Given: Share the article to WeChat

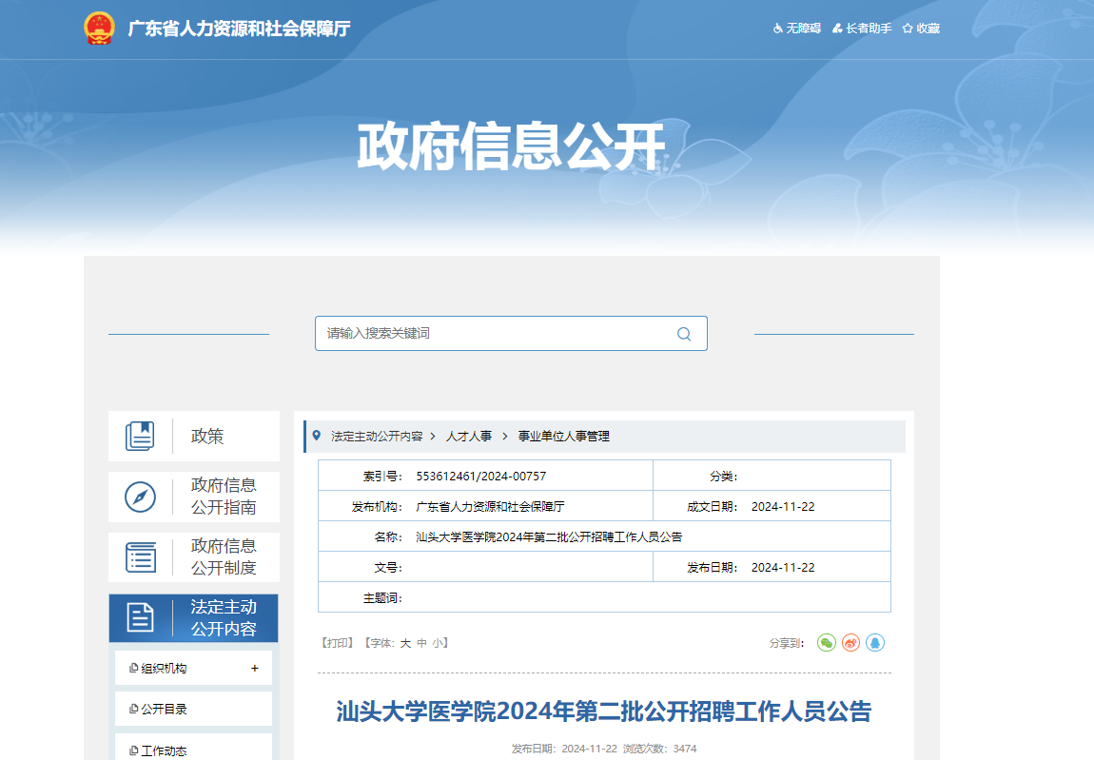Looking at the screenshot, I should 827,643.
